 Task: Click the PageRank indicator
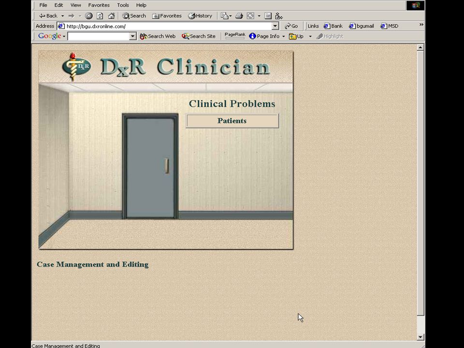tap(235, 36)
